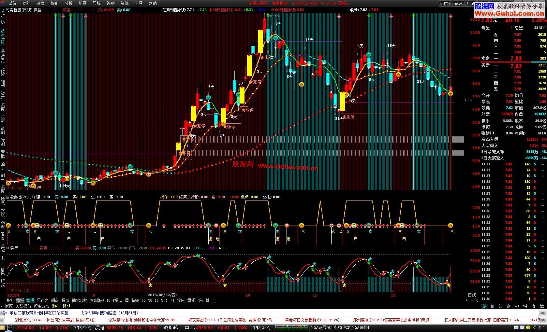Open 基本资料 in the left sidebar

[x=3, y=56]
